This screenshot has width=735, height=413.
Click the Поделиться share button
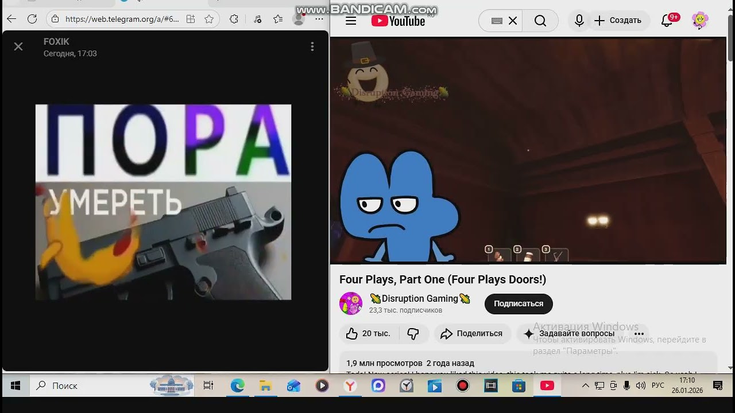click(x=471, y=334)
